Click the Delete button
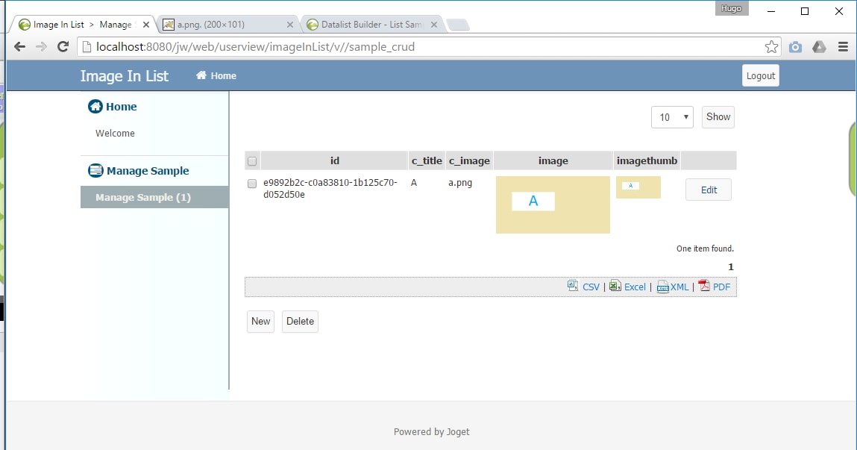 click(x=300, y=322)
